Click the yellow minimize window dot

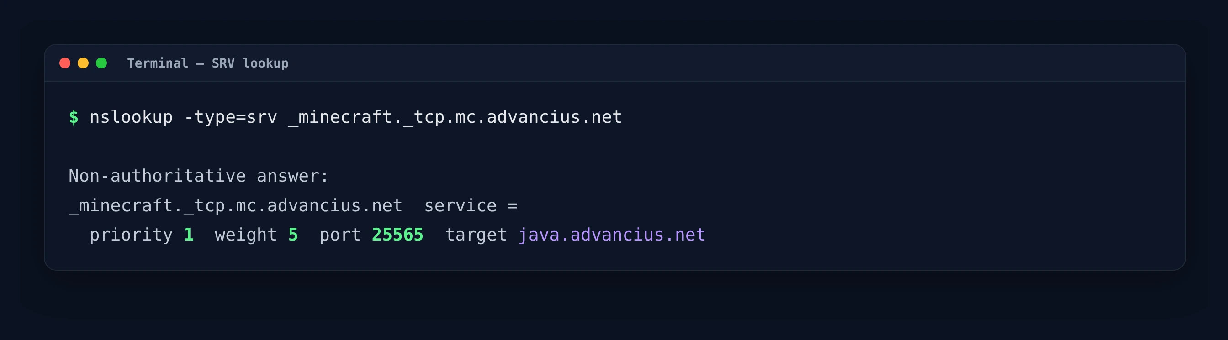(x=83, y=63)
